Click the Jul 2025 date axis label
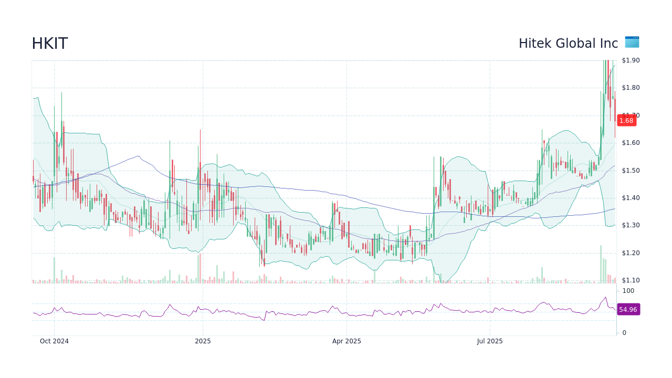672x378 pixels. 490,341
